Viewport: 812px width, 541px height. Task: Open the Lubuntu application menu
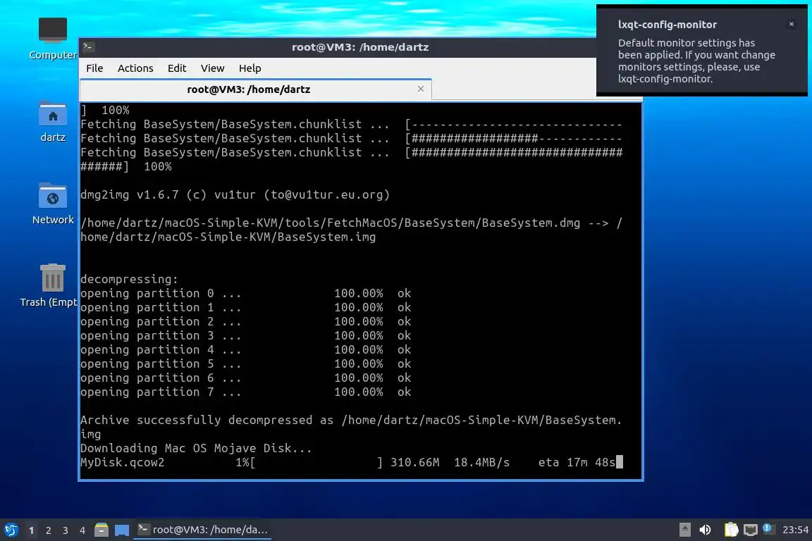point(11,530)
